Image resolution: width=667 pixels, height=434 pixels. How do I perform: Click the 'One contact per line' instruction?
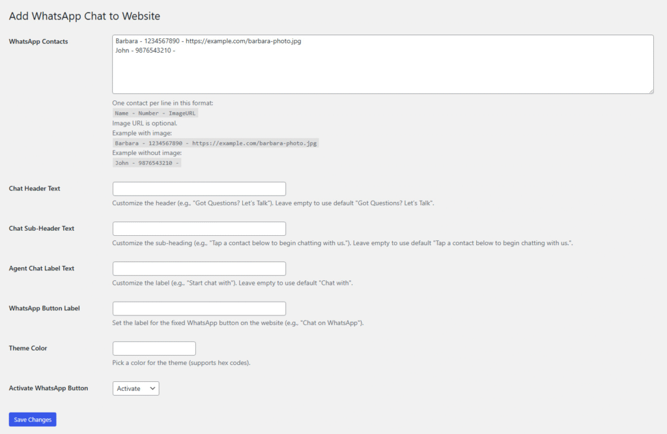click(x=162, y=103)
